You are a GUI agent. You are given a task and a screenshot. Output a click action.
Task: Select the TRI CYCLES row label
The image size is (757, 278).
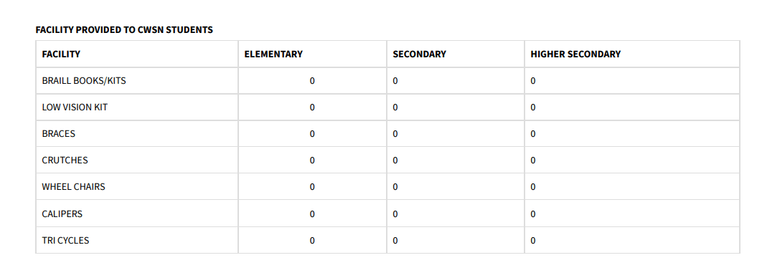(x=66, y=240)
